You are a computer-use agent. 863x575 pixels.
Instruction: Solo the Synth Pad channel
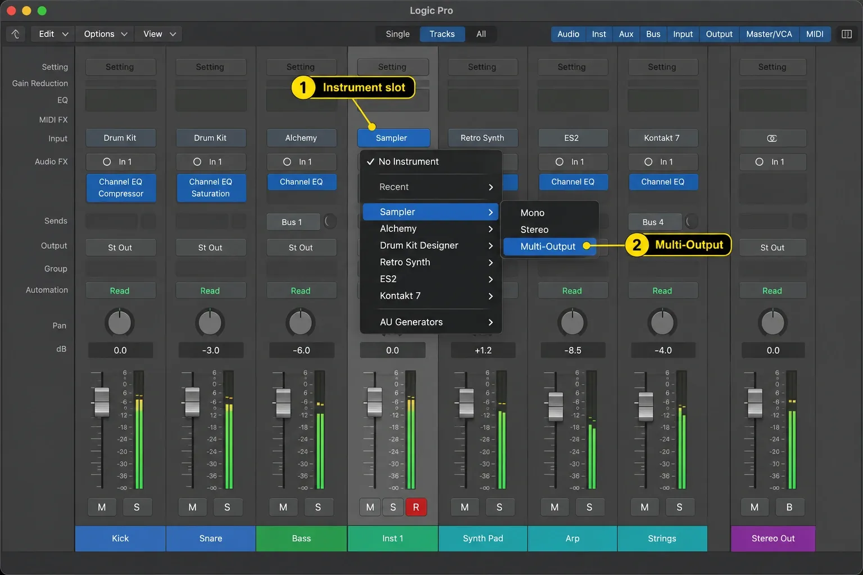click(499, 507)
